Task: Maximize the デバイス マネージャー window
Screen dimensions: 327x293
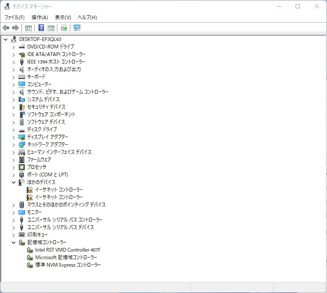Action: [298, 6]
